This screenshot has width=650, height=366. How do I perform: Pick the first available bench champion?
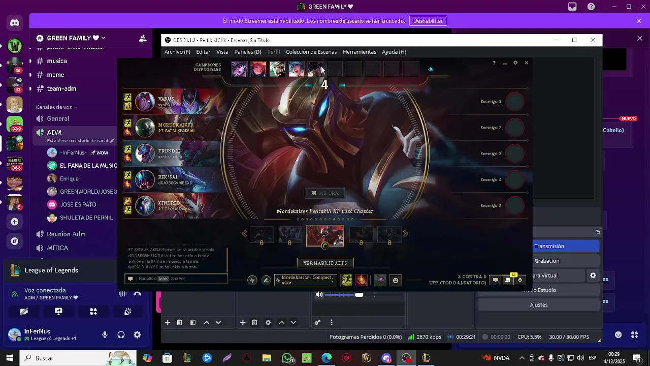coord(239,69)
